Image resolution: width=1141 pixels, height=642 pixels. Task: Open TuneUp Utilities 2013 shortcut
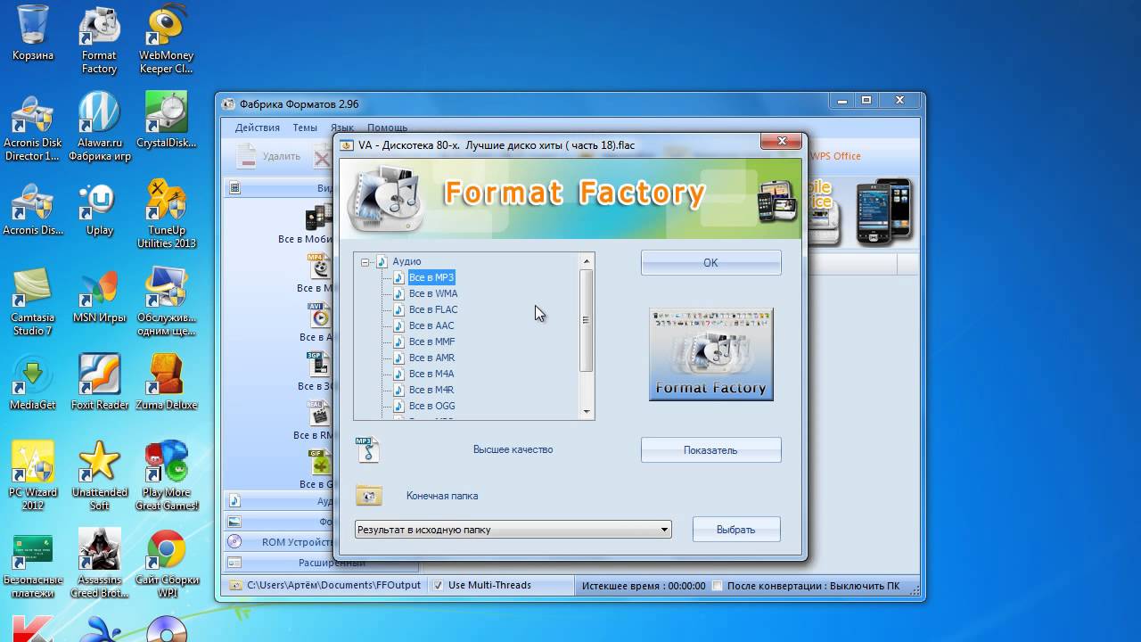[x=167, y=214]
